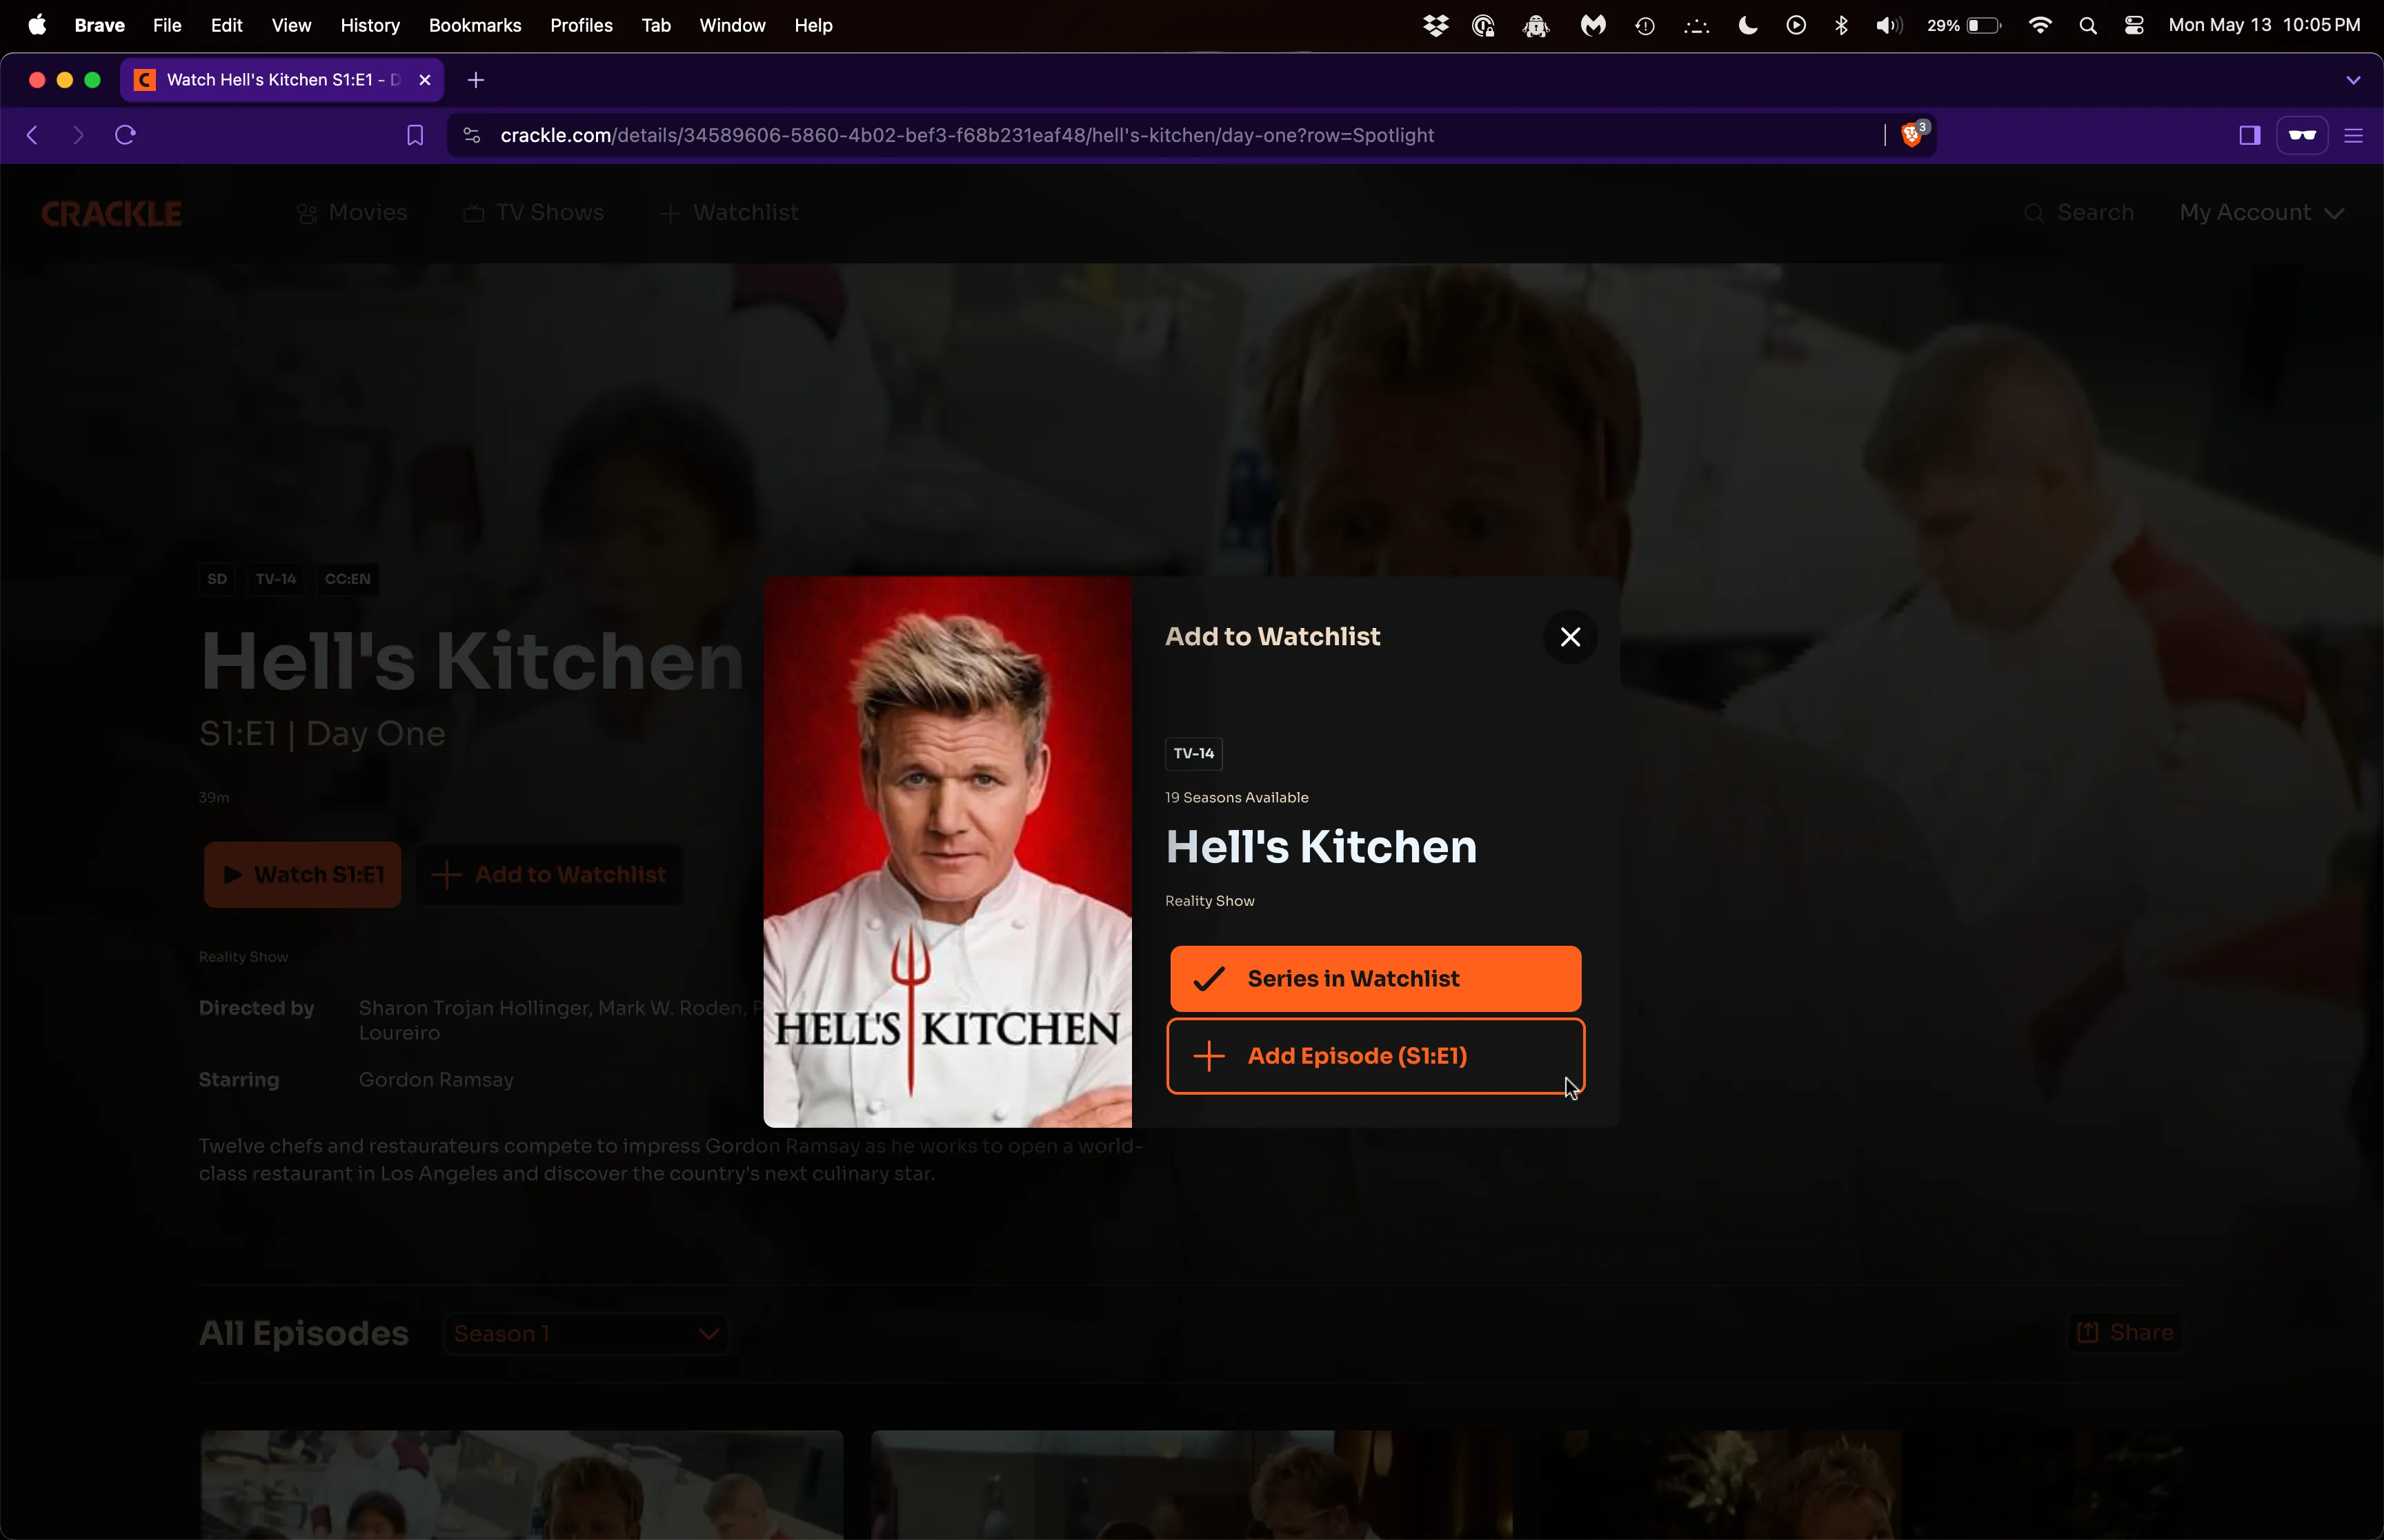Close the Add to Watchlist modal
The width and height of the screenshot is (2384, 1540).
1571,636
